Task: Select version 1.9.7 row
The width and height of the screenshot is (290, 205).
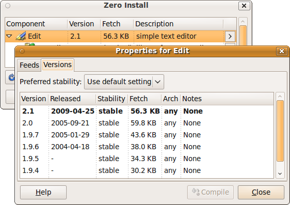Action: 147,135
